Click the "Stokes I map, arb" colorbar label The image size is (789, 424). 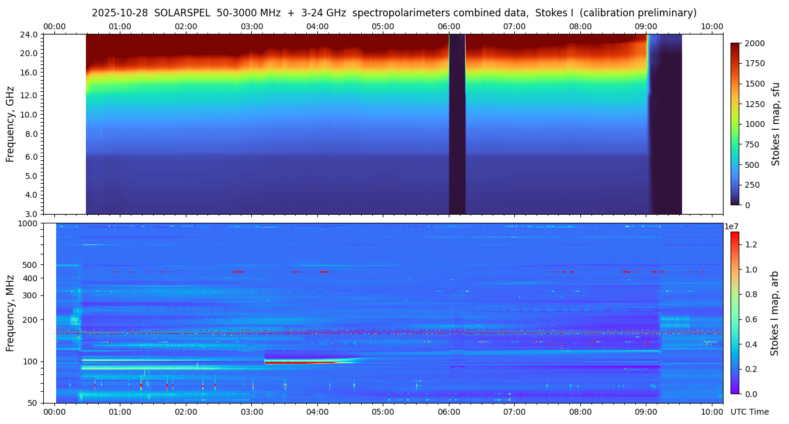click(775, 313)
